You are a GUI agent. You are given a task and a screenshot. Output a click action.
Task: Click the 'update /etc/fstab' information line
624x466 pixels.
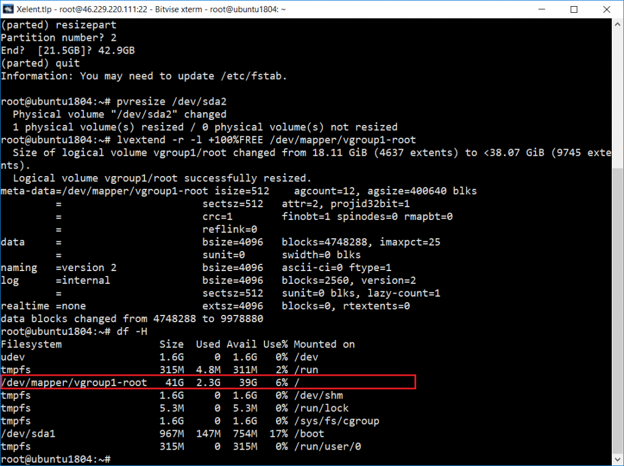[x=144, y=76]
